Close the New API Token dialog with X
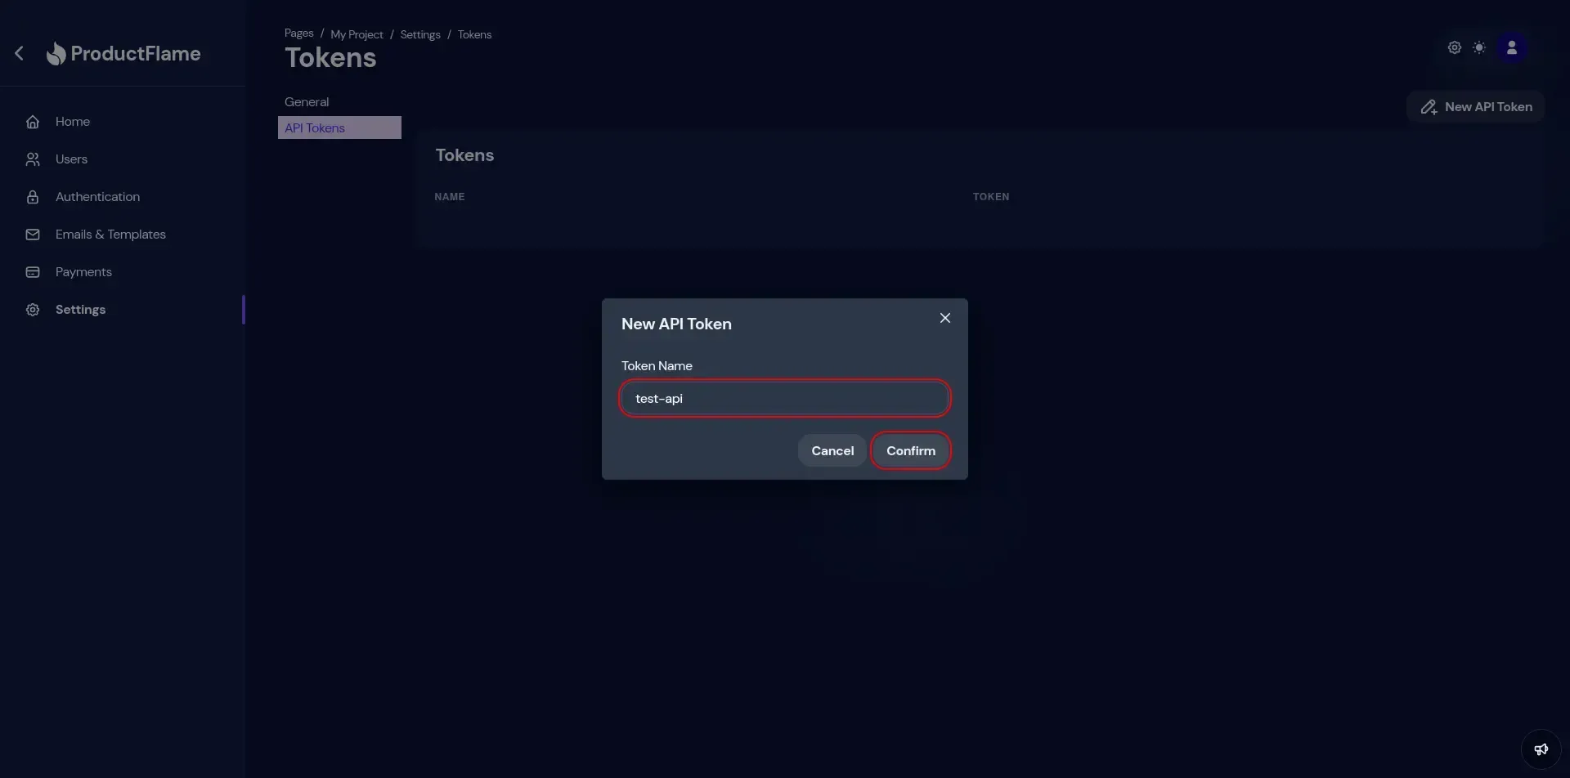 pyautogui.click(x=944, y=318)
